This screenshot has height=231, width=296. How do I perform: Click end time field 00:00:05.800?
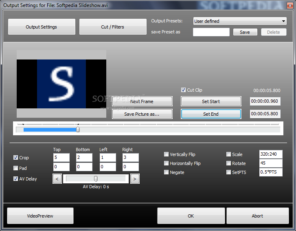pyautogui.click(x=265, y=114)
